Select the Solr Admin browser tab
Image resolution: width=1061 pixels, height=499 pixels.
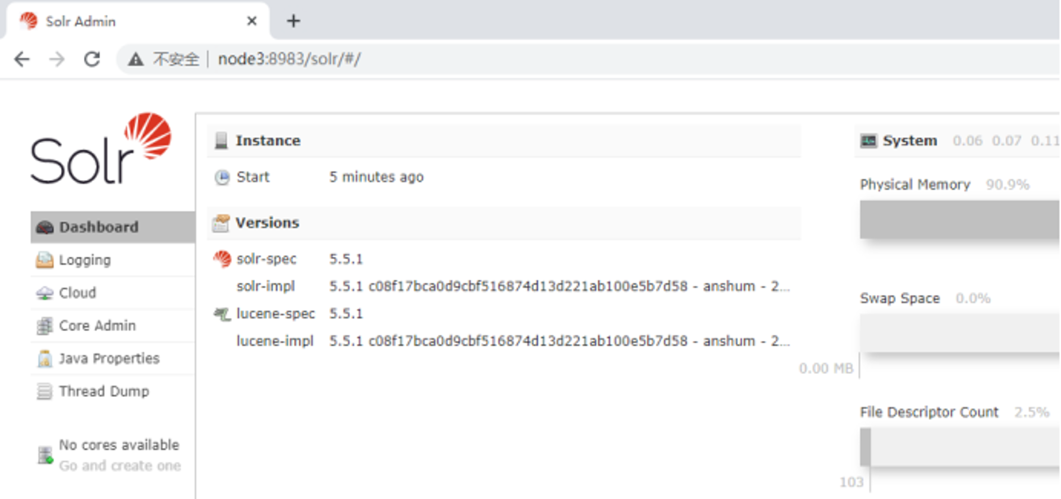point(138,21)
